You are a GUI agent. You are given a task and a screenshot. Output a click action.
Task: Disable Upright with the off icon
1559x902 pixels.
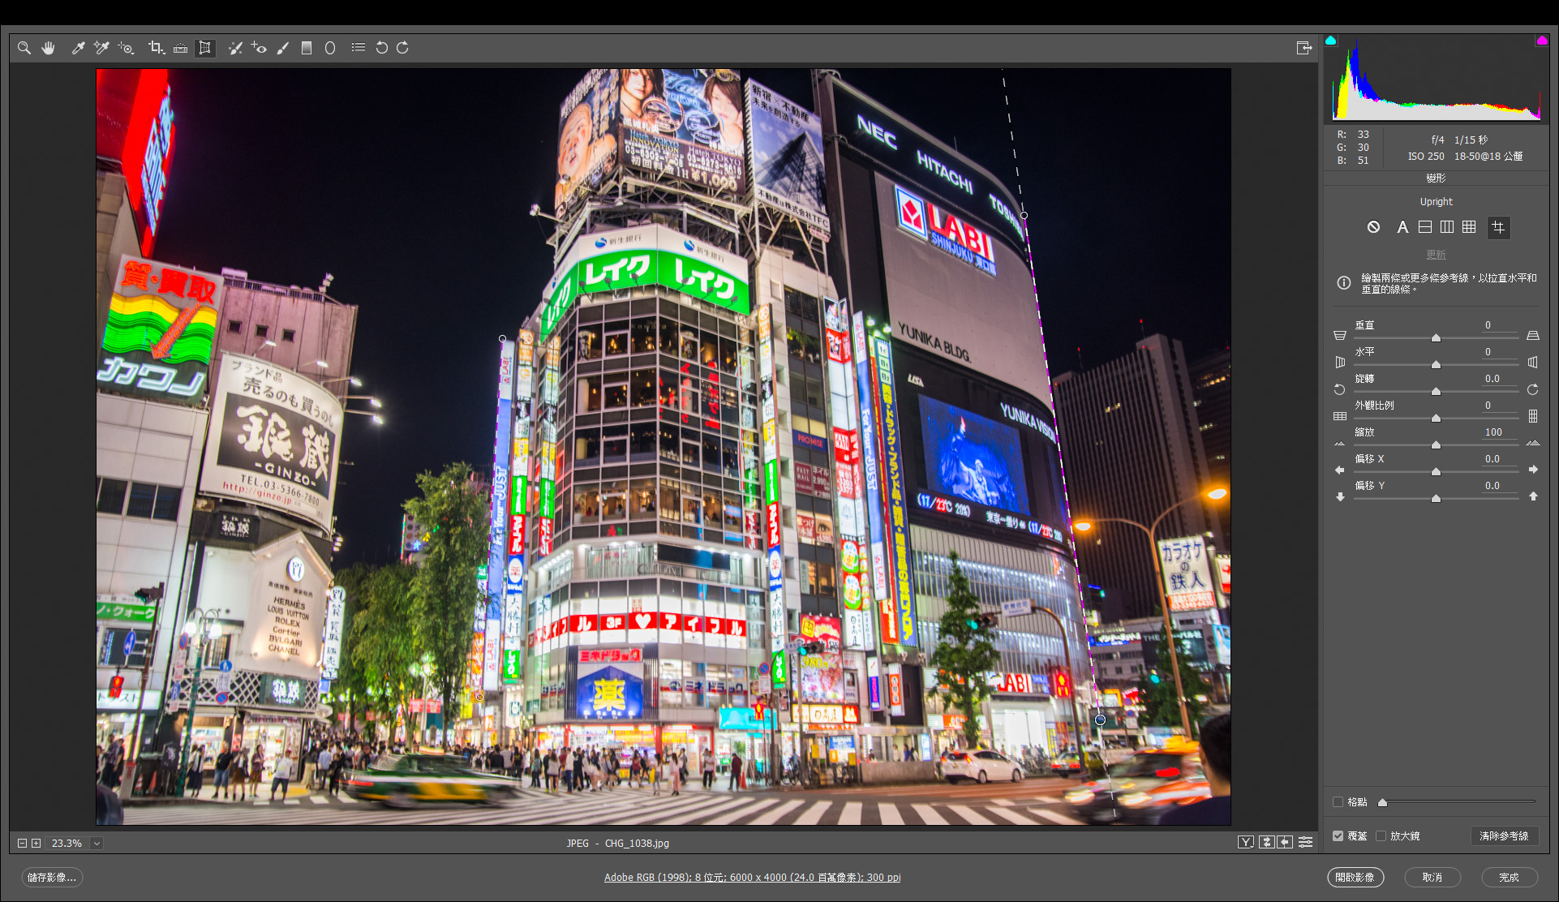point(1373,227)
